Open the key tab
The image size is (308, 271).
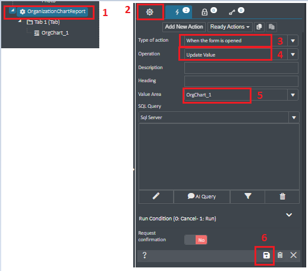coord(236,11)
